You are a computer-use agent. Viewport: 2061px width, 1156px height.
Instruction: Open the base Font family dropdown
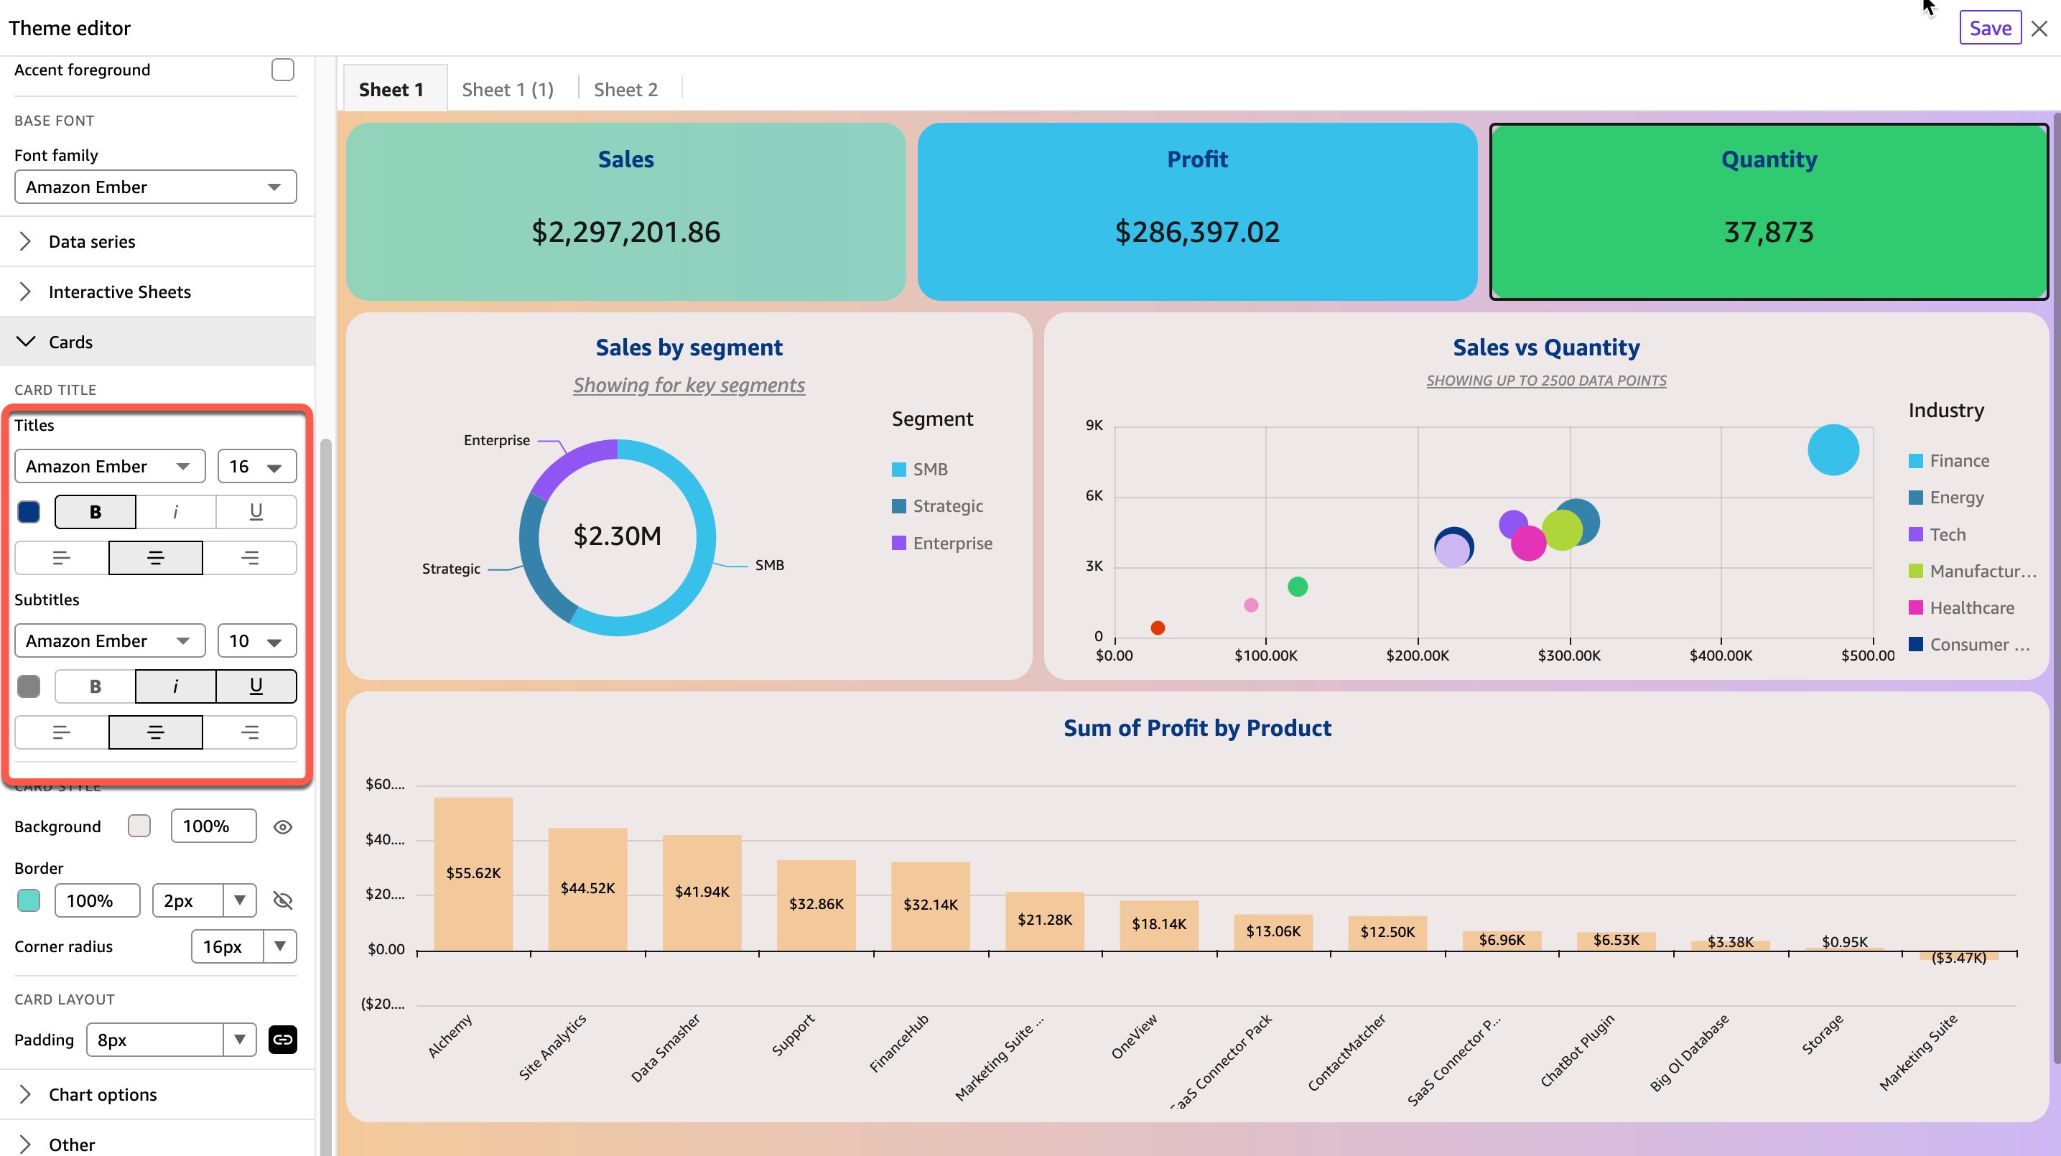155,187
